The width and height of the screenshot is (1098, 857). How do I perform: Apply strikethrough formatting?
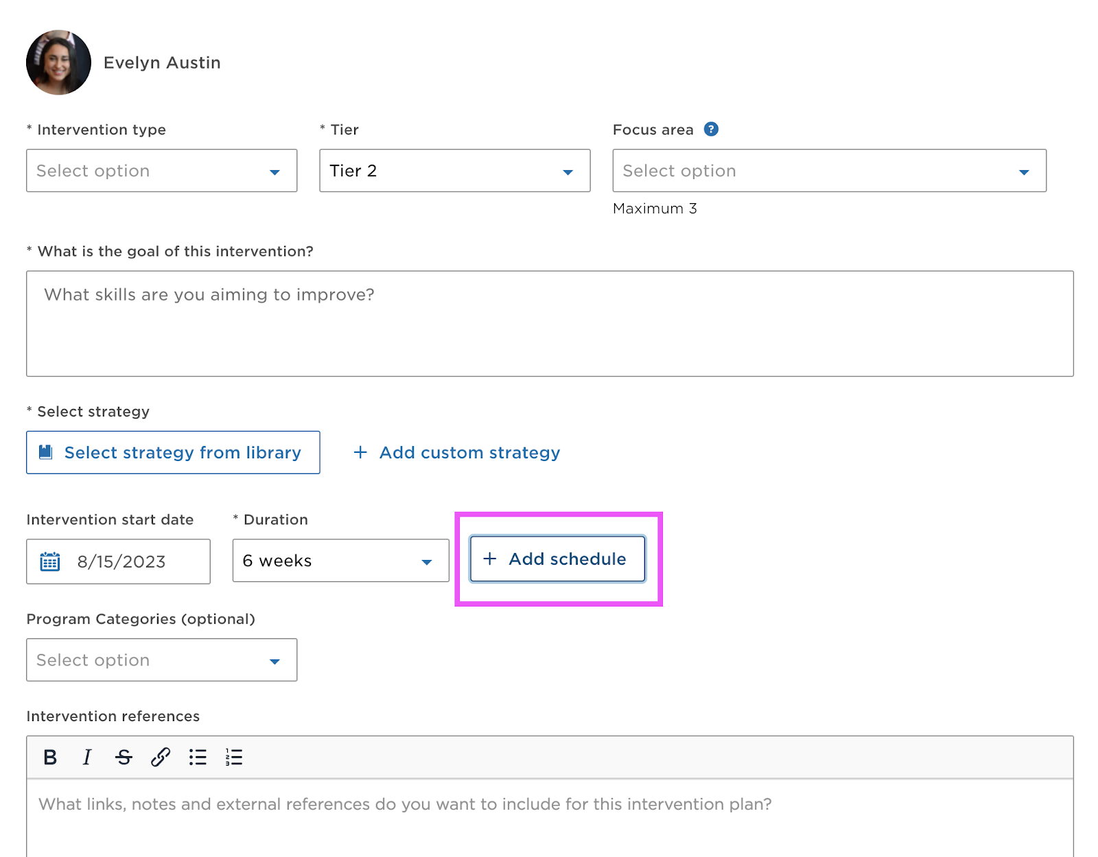(x=124, y=758)
